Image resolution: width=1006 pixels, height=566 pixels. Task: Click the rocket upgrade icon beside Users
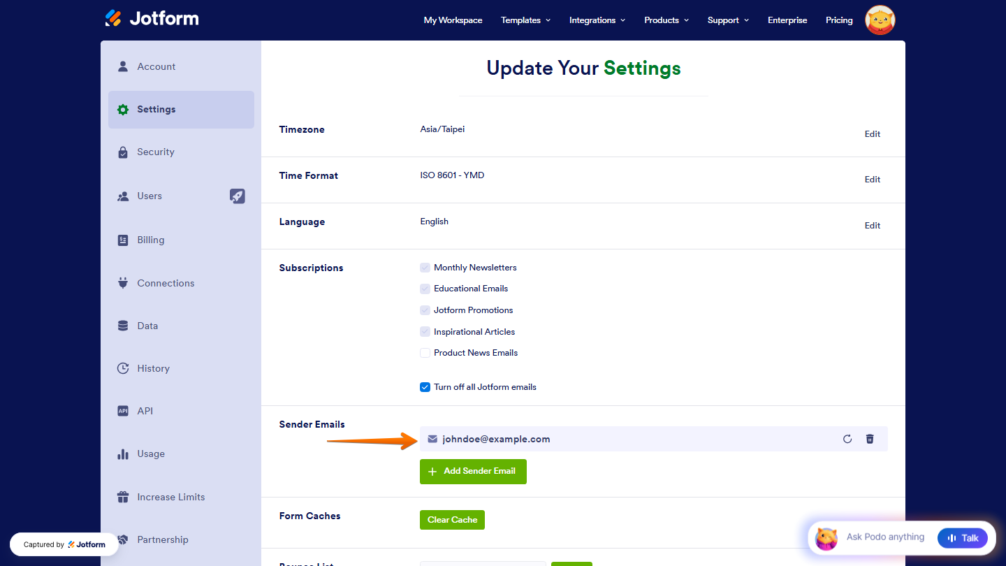[238, 196]
